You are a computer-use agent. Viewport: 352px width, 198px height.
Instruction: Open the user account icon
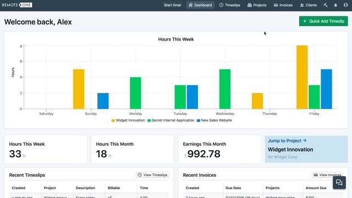pyautogui.click(x=346, y=5)
